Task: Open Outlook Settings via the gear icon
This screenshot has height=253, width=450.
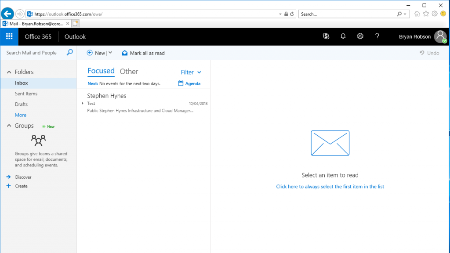Action: 360,36
